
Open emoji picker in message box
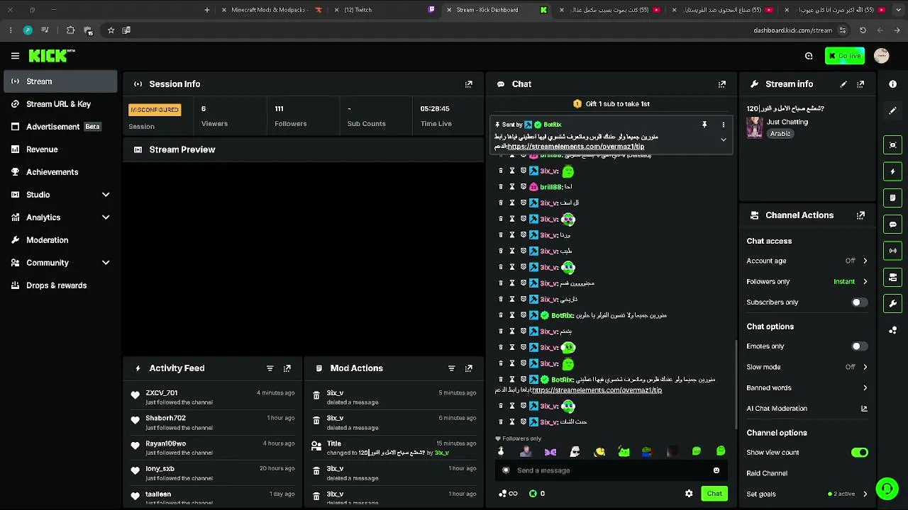tap(716, 470)
